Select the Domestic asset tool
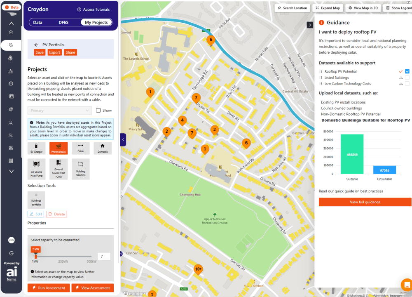The width and height of the screenshot is (412, 297). (103, 148)
